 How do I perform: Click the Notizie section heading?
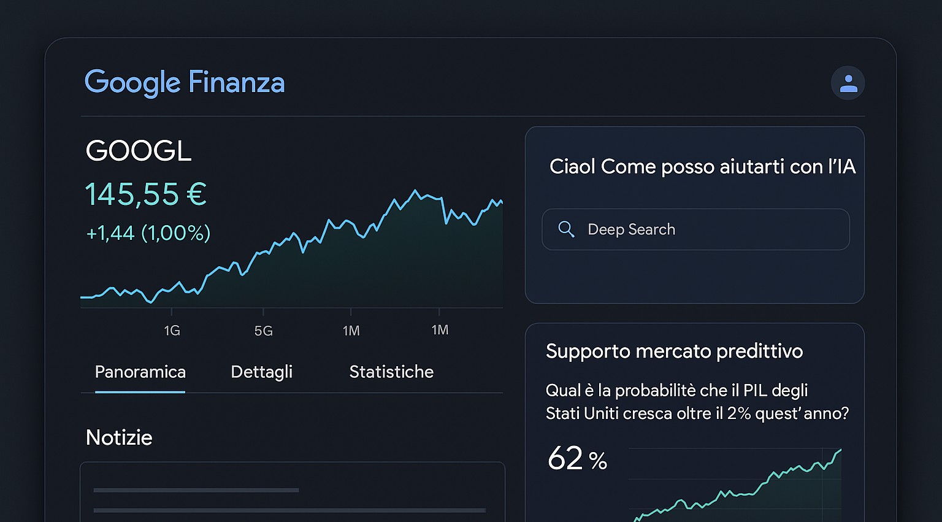click(119, 437)
